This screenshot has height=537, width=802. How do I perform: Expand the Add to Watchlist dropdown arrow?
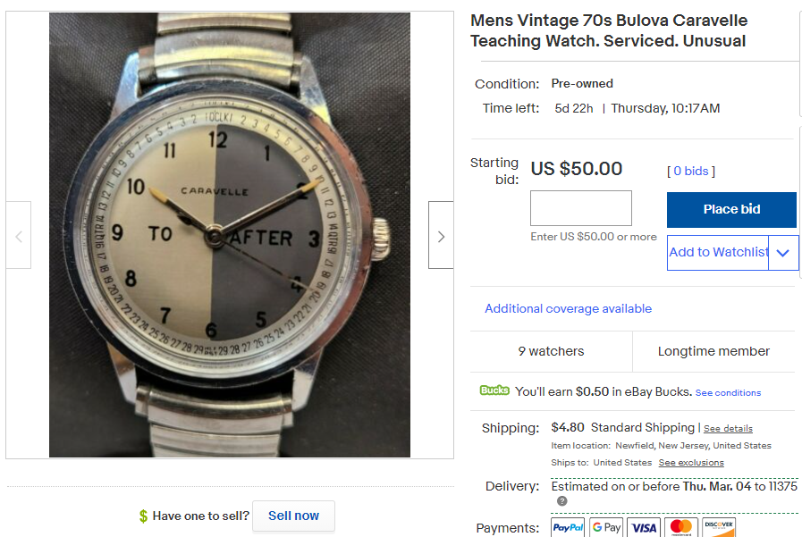pyautogui.click(x=783, y=253)
